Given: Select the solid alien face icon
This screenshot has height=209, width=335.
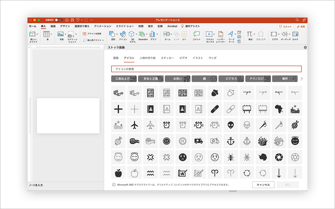Looking at the screenshot, I should click(x=231, y=125).
